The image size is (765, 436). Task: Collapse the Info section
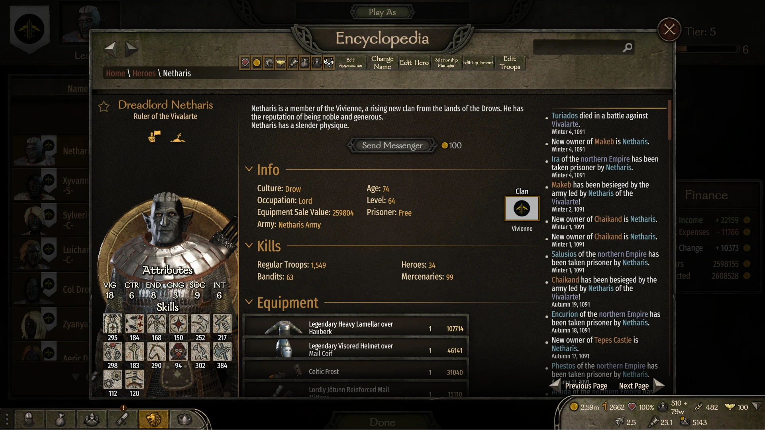pos(249,169)
